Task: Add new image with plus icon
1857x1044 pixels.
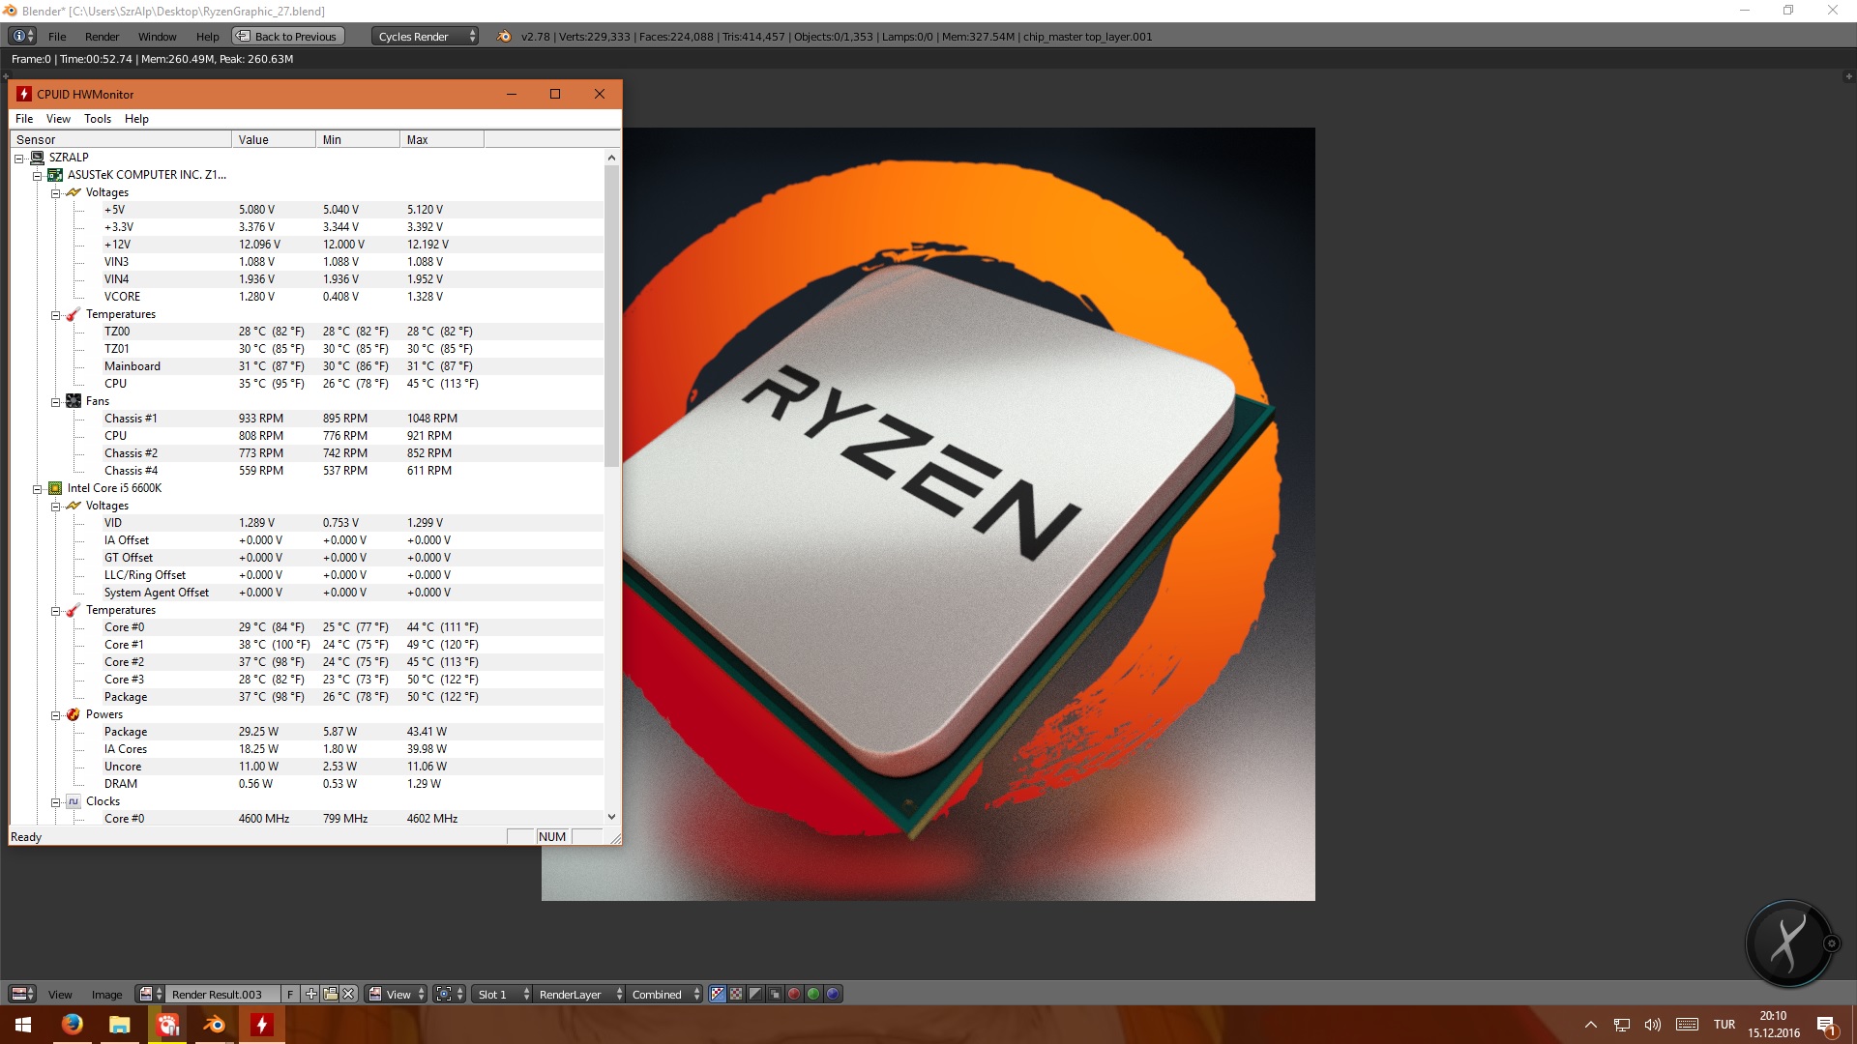Action: (310, 994)
